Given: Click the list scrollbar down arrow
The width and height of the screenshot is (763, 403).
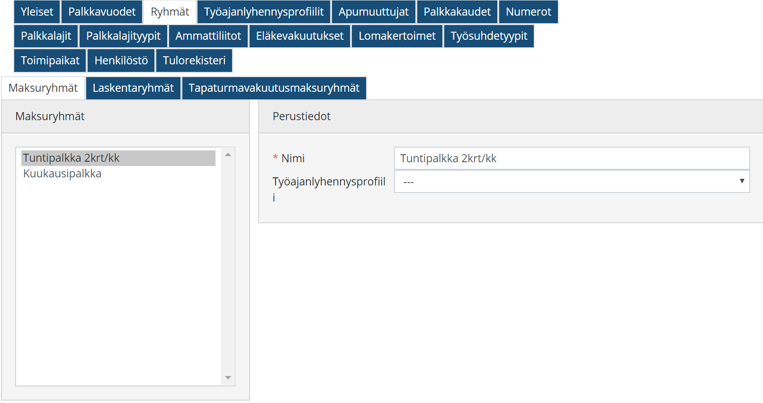Looking at the screenshot, I should 228,377.
